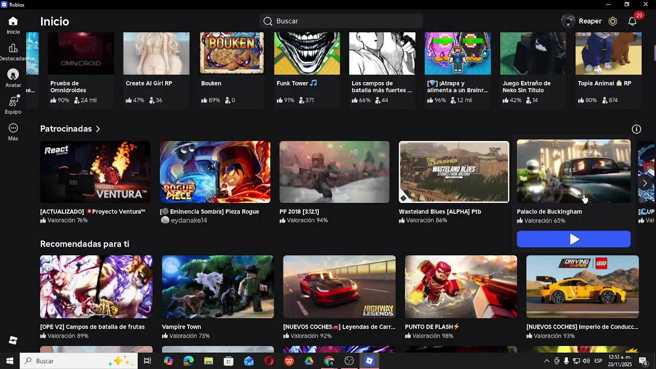This screenshot has width=656, height=369.
Task: Open Microsoft Store from the taskbar
Action: click(229, 361)
